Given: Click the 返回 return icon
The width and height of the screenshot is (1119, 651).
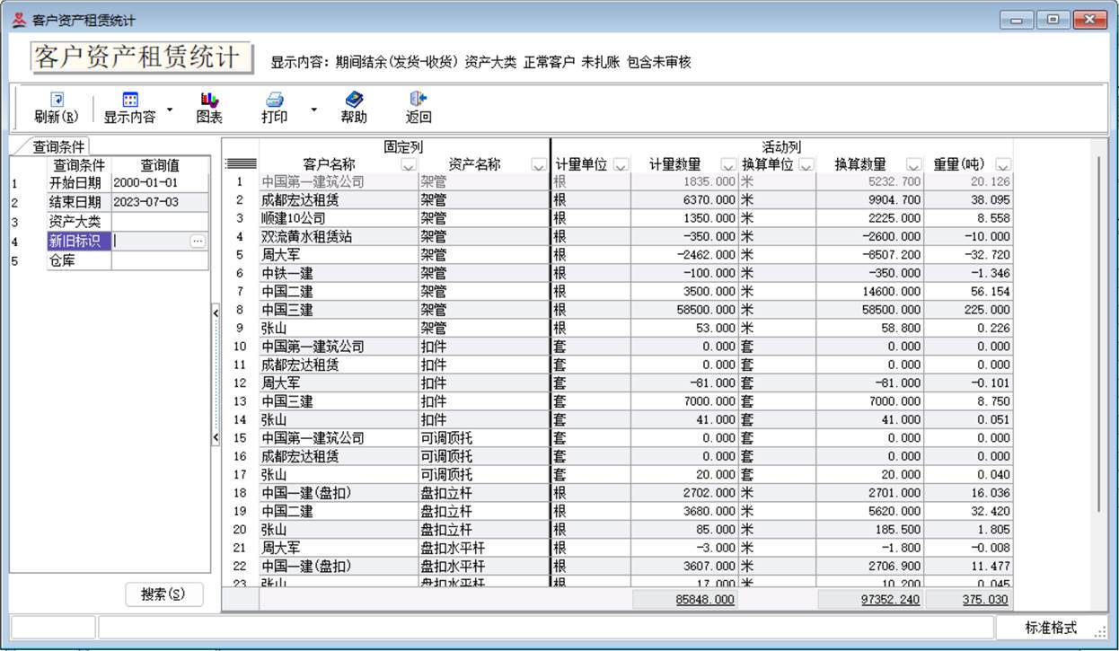Looking at the screenshot, I should pyautogui.click(x=418, y=101).
